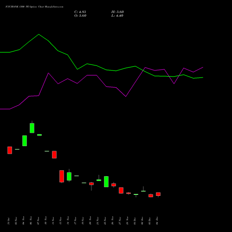Click the '17 Nov' date label
Image resolution: width=232 pixels, height=232 pixels.
coord(75,221)
